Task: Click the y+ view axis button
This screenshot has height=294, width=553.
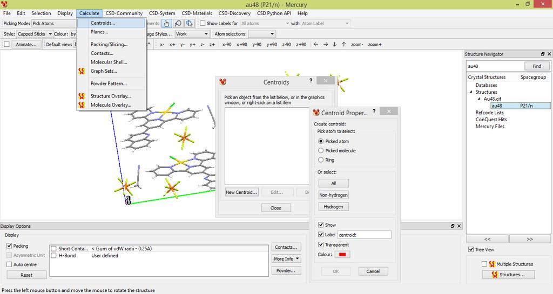Action: tap(193, 45)
